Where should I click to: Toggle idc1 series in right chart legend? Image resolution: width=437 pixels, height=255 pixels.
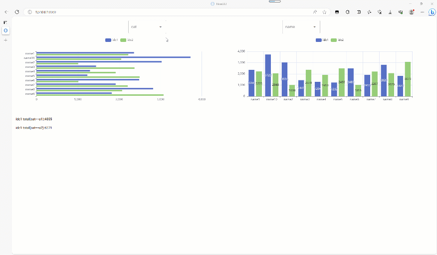pos(322,40)
